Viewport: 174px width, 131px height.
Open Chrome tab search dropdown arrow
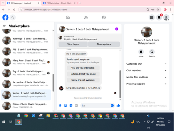tap(3, 3)
